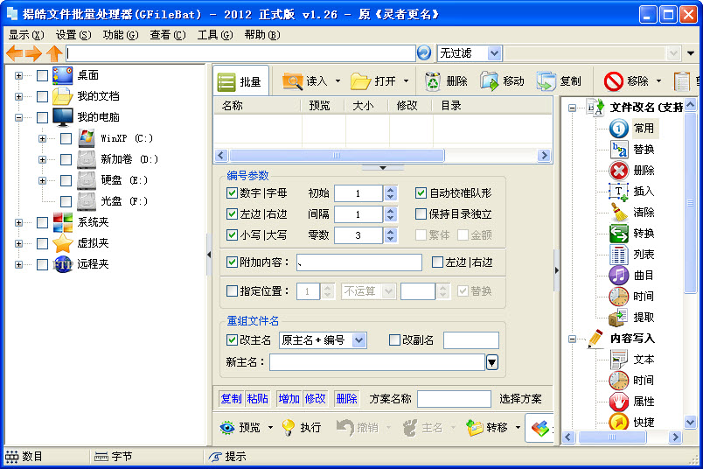Select 删除 with red X in rename tree
Screen dimensions: 703x469
pos(644,171)
